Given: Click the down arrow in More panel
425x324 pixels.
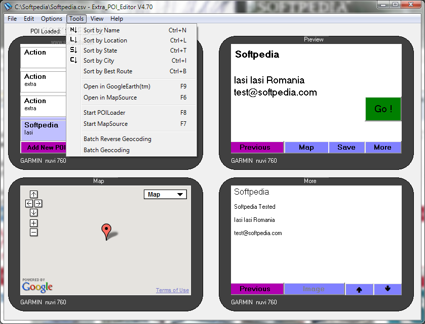Looking at the screenshot, I should 388,289.
